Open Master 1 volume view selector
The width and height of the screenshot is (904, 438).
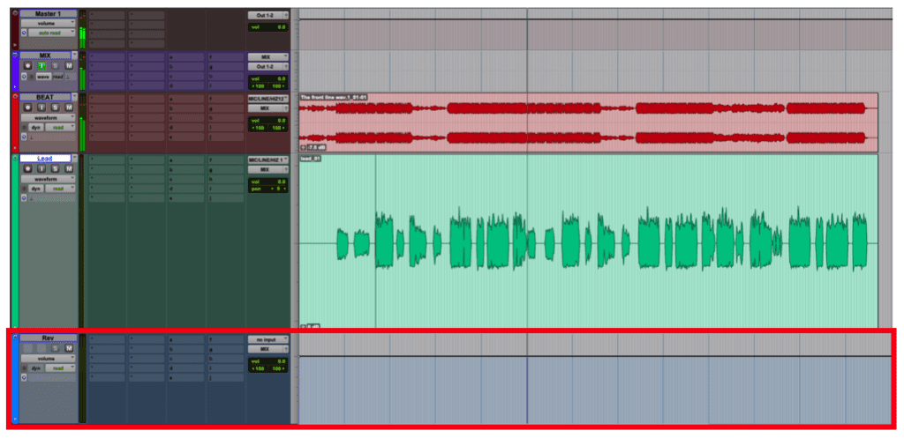tap(49, 23)
